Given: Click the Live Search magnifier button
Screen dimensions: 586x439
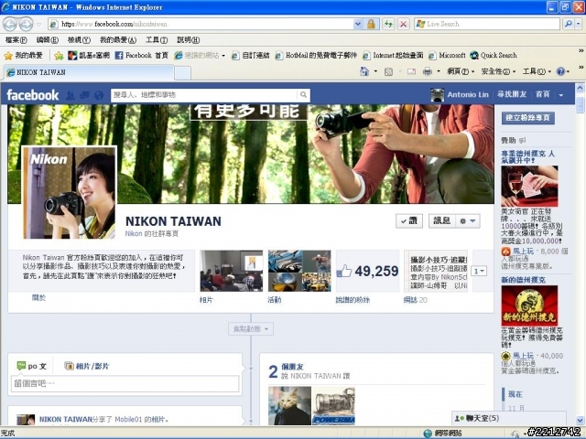Looking at the screenshot, I should coord(568,25).
